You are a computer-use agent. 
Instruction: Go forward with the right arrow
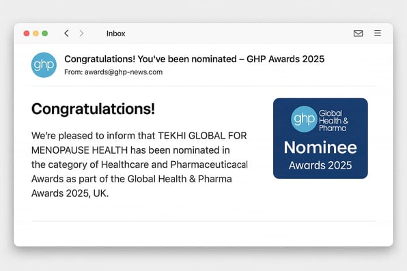(81, 33)
